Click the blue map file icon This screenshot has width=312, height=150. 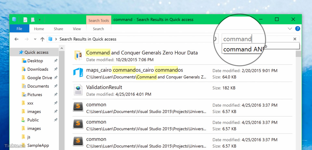[78, 73]
